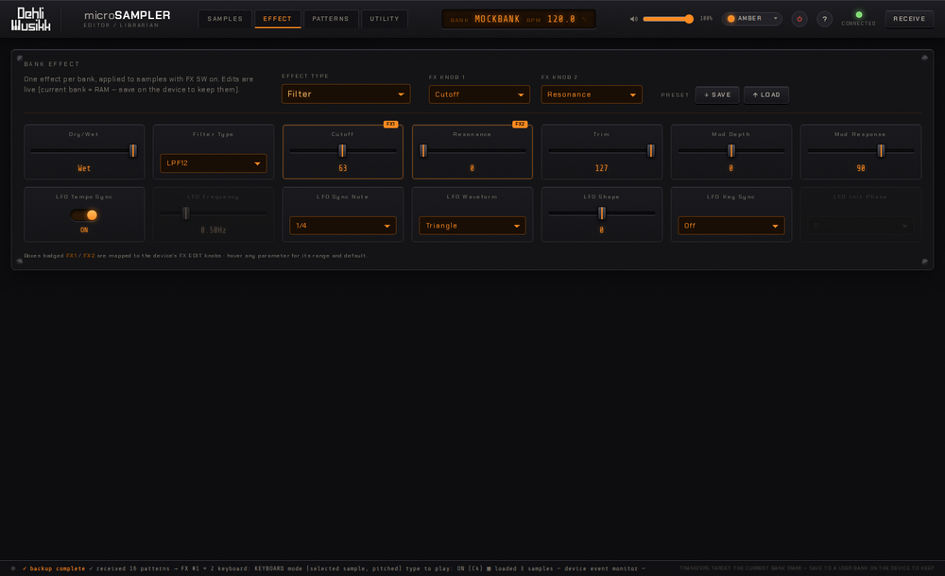Click the microSAMPLER title text
The image size is (945, 576).
click(128, 15)
